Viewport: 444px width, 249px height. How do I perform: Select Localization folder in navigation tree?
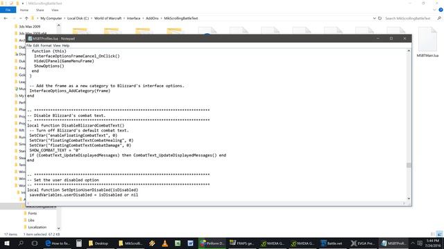pyautogui.click(x=37, y=228)
